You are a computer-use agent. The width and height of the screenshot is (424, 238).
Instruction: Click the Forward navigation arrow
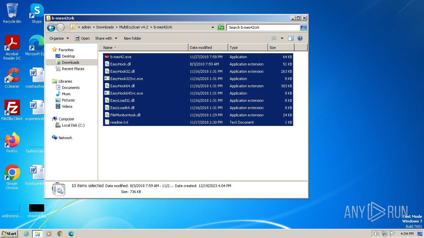pos(60,27)
